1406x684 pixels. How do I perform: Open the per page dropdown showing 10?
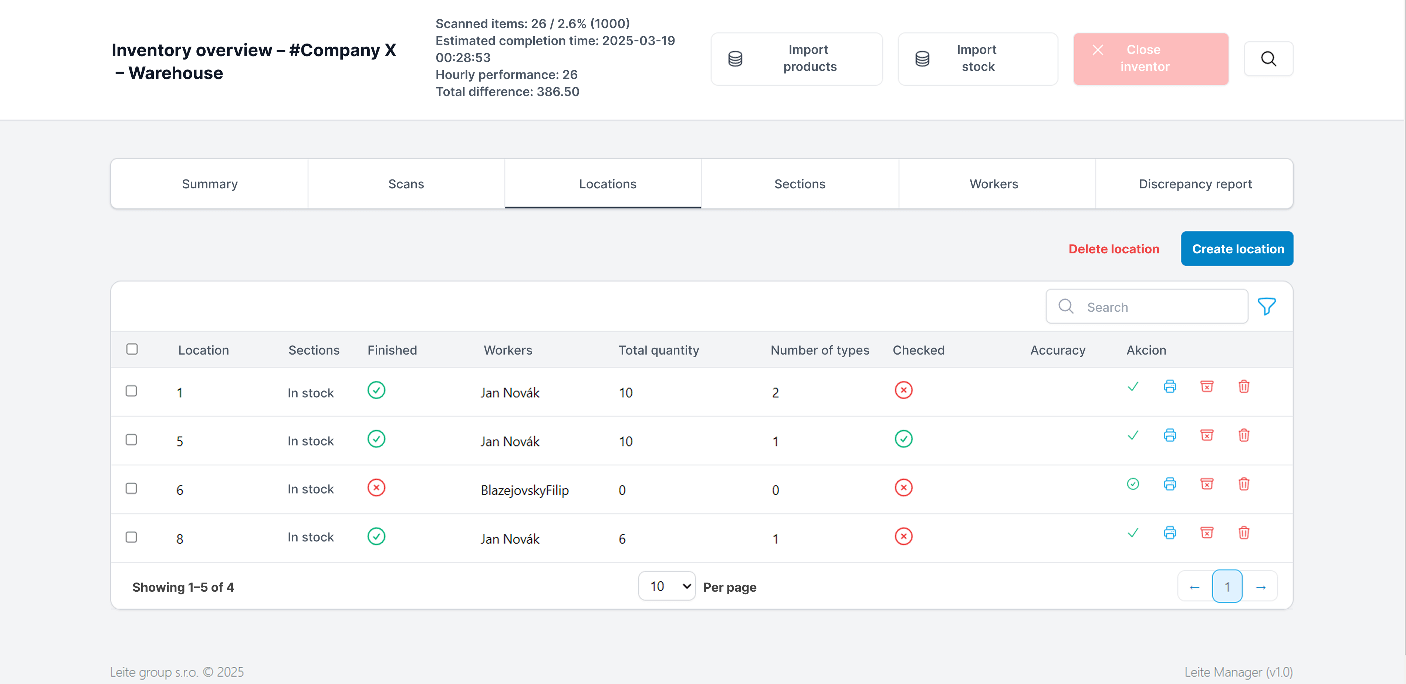coord(666,586)
